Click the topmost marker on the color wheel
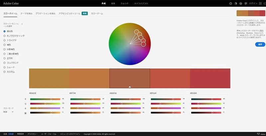Screen dimensions: 266x136 tap(136, 32)
